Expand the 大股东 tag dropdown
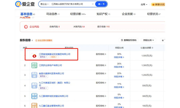Viewport: 180px width, 108px height. [x=54, y=57]
